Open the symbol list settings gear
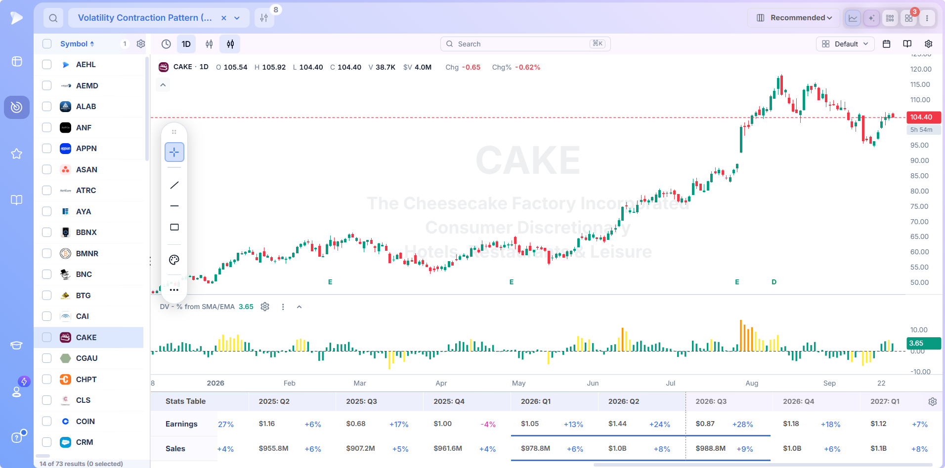 (x=141, y=44)
